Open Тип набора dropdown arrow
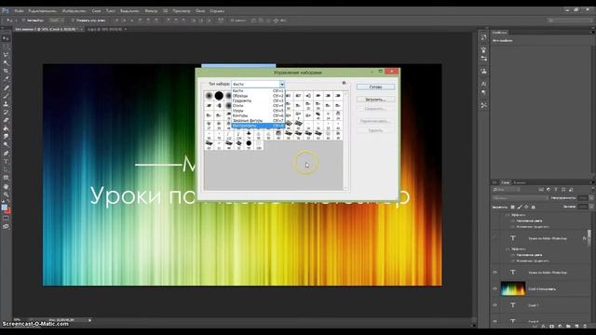 [x=282, y=84]
